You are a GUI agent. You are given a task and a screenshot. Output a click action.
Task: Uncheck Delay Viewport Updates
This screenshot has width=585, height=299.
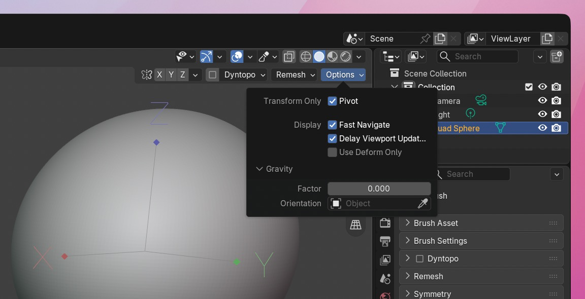pos(332,138)
